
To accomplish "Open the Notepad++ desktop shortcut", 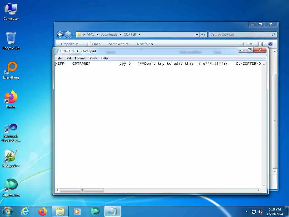I will (x=11, y=159).
